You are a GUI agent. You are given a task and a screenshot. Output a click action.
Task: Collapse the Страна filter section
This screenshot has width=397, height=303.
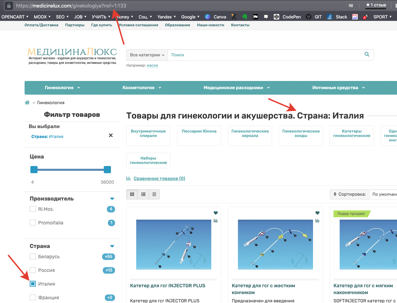click(112, 246)
